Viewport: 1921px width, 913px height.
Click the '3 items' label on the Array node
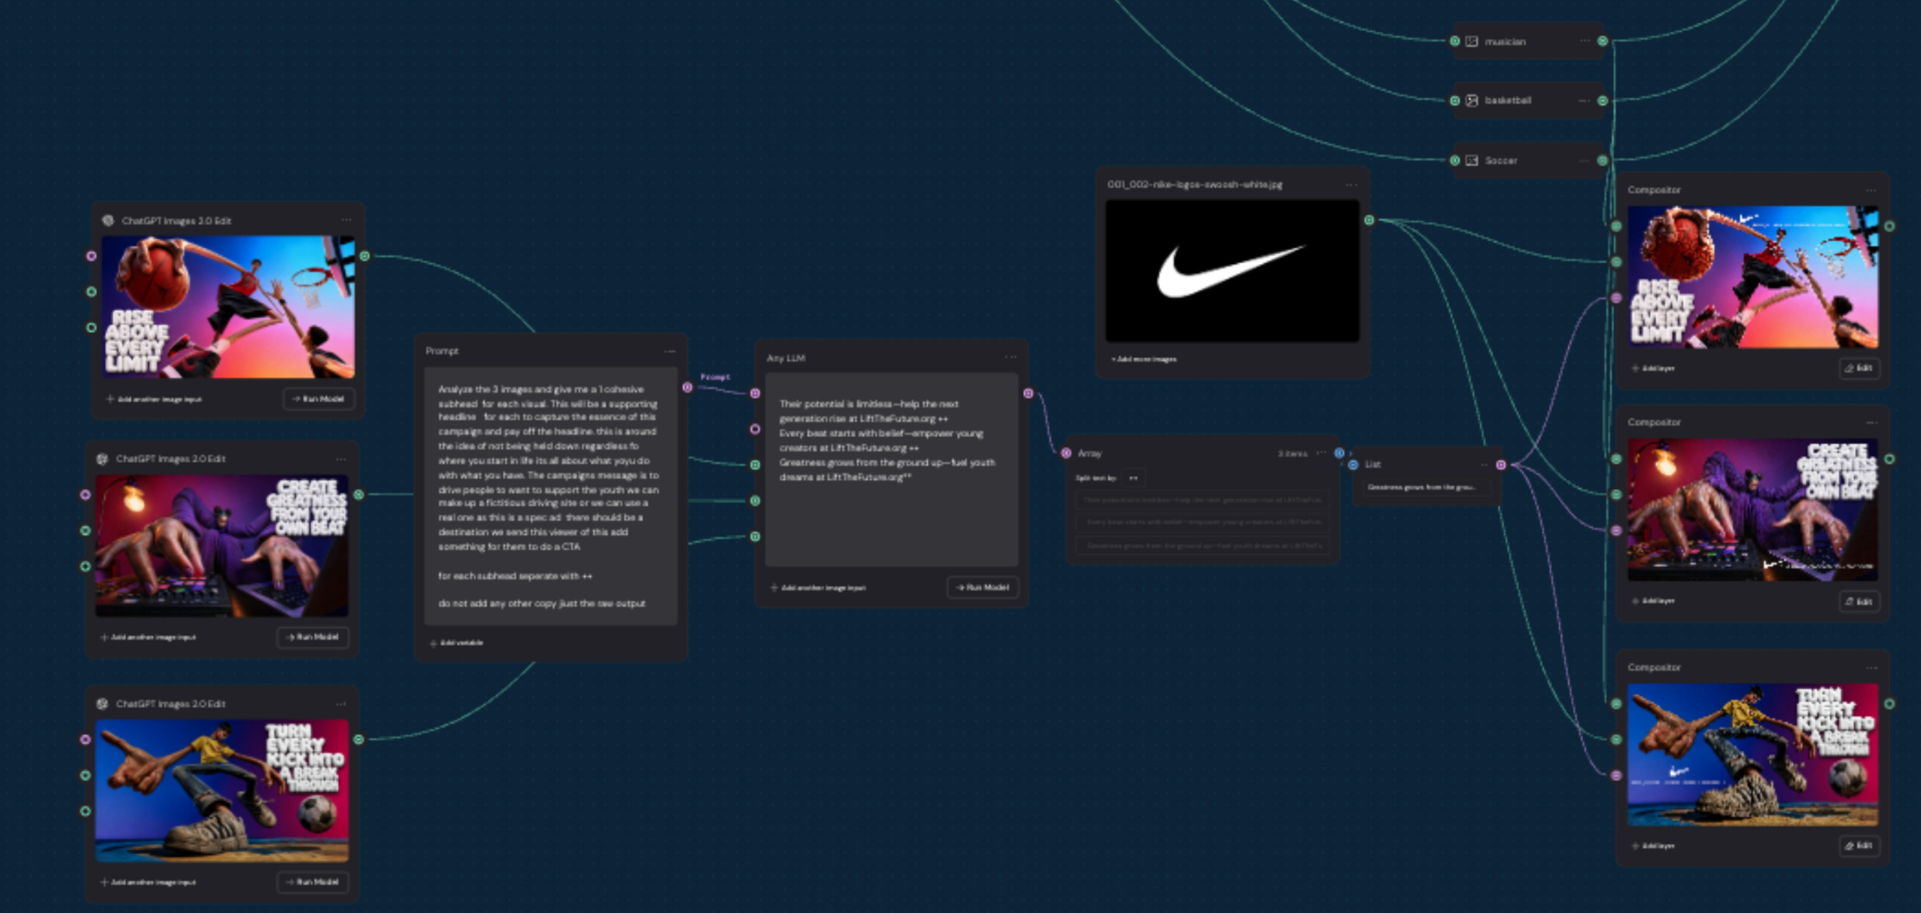click(x=1292, y=453)
